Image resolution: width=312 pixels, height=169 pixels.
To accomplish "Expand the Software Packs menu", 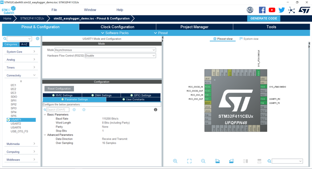I will pos(115,33).
